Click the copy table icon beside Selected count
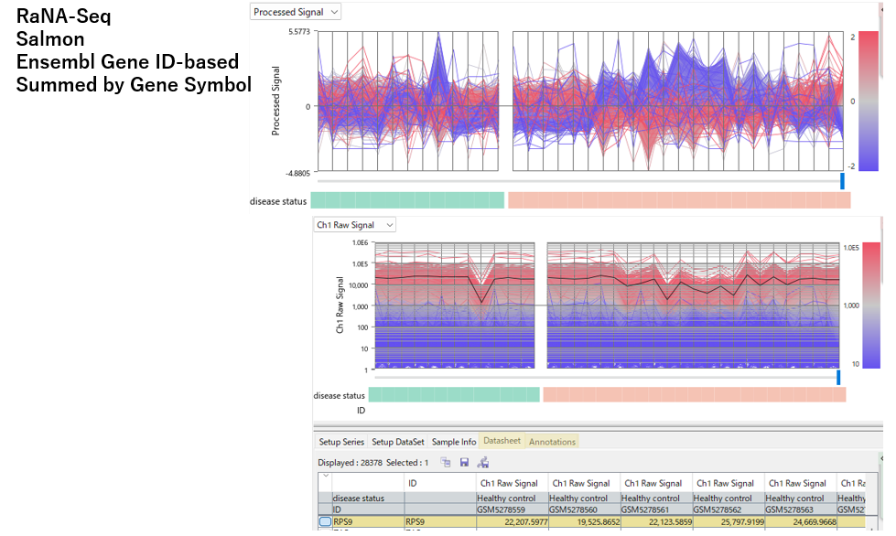 click(446, 462)
